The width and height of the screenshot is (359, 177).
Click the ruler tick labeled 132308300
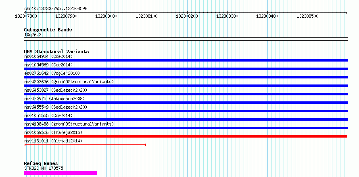point(227,16)
